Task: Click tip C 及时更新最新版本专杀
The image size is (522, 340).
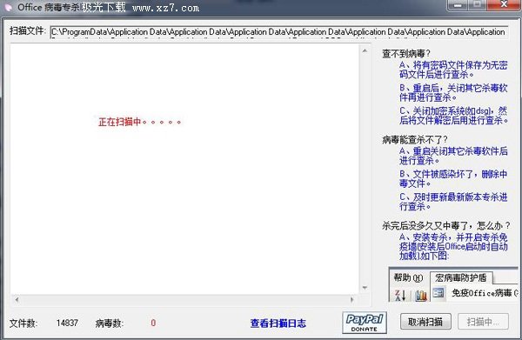Action: (x=453, y=202)
